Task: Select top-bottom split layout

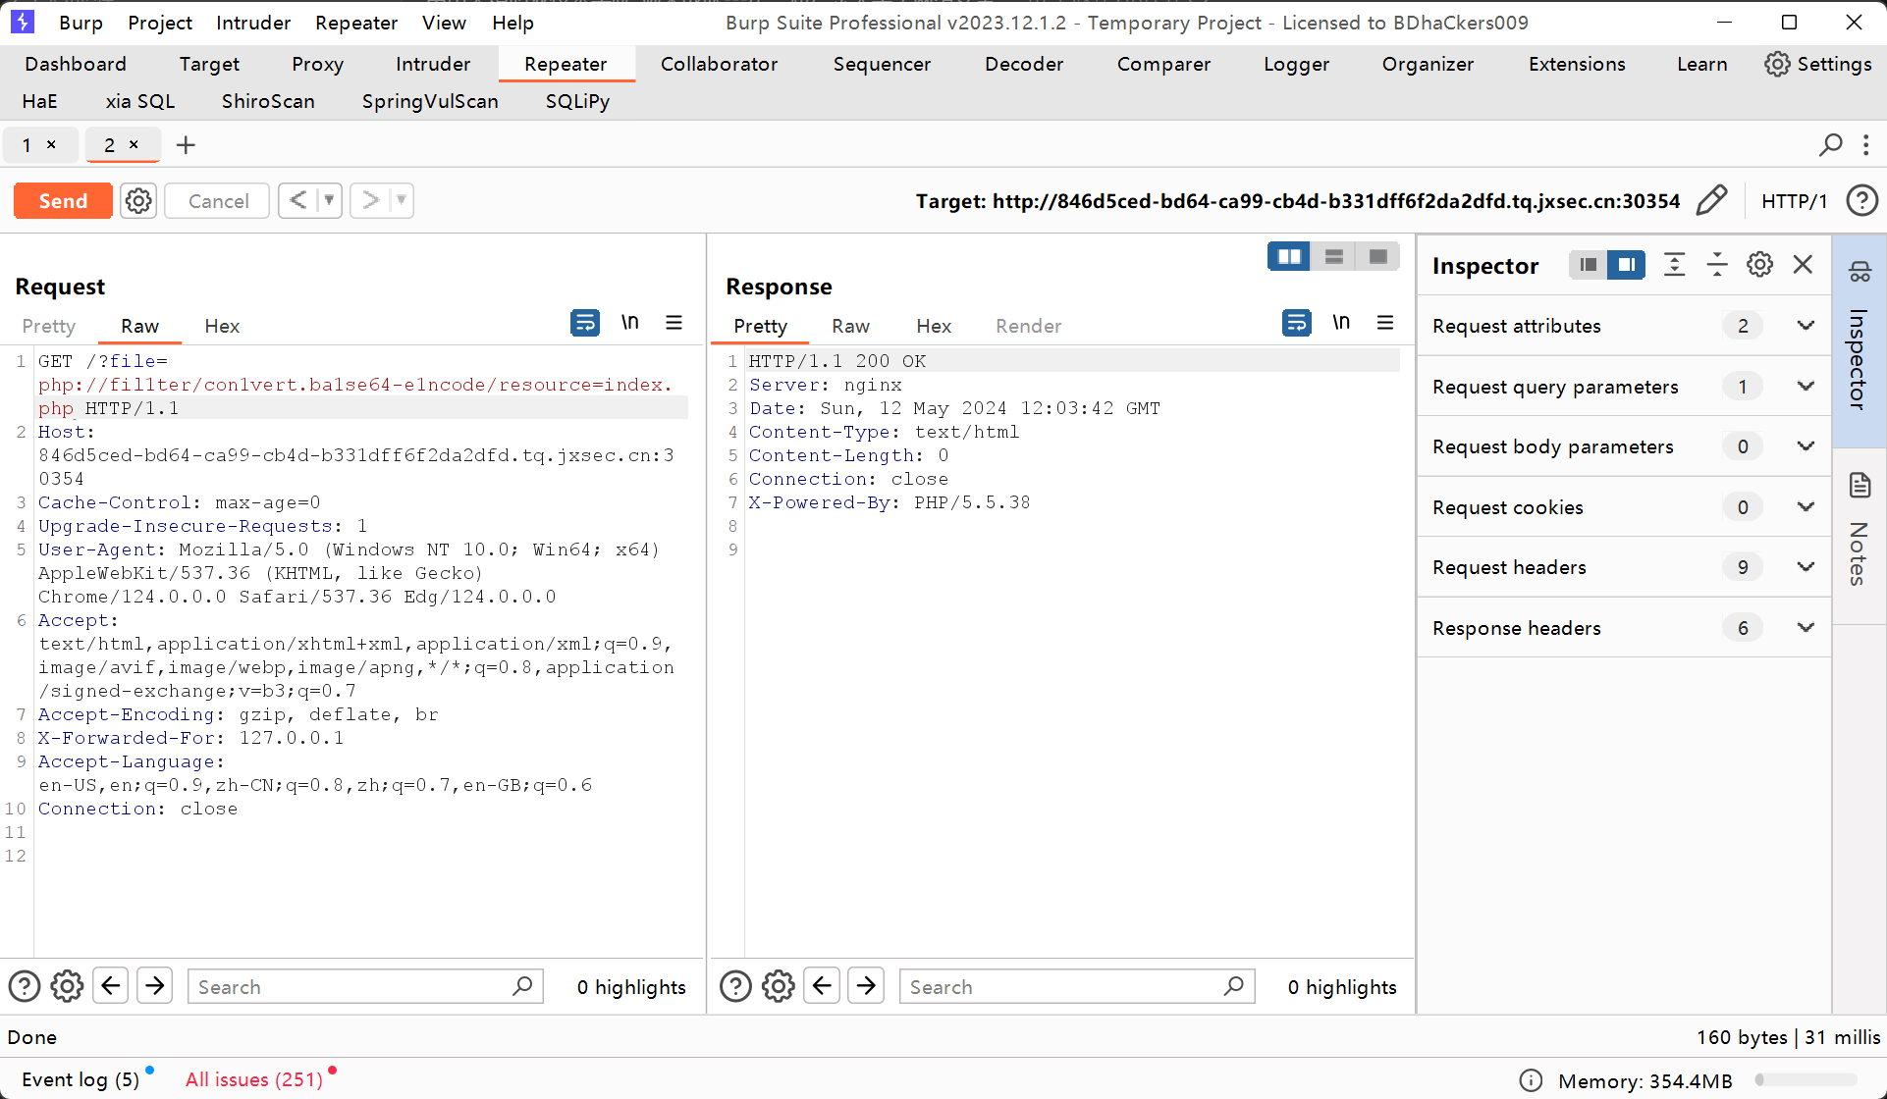Action: point(1333,256)
